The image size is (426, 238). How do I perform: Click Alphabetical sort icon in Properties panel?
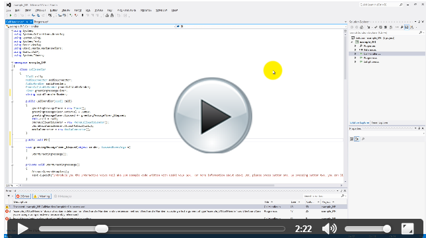pos(357,139)
